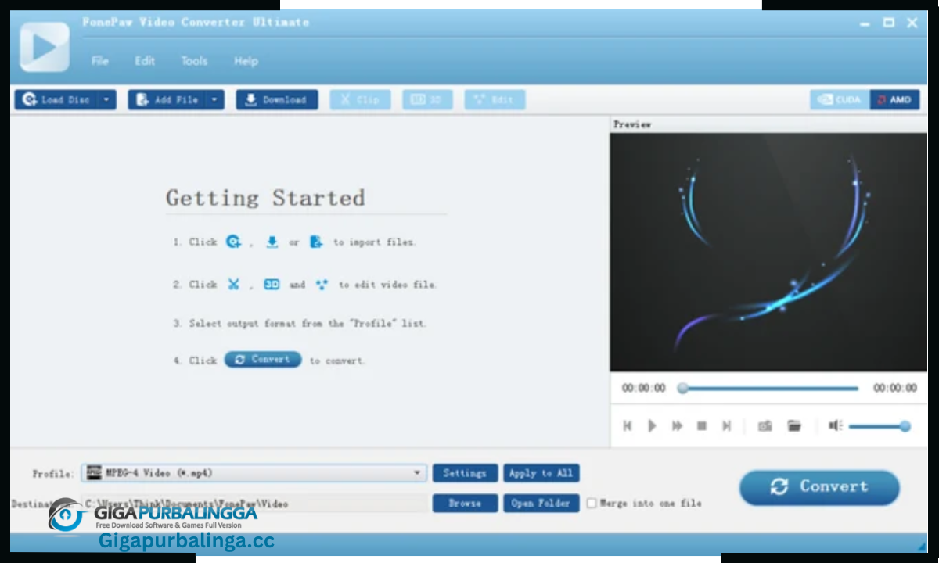Click the Clip toolbar button
Viewport: 939px width, 563px height.
pyautogui.click(x=360, y=99)
